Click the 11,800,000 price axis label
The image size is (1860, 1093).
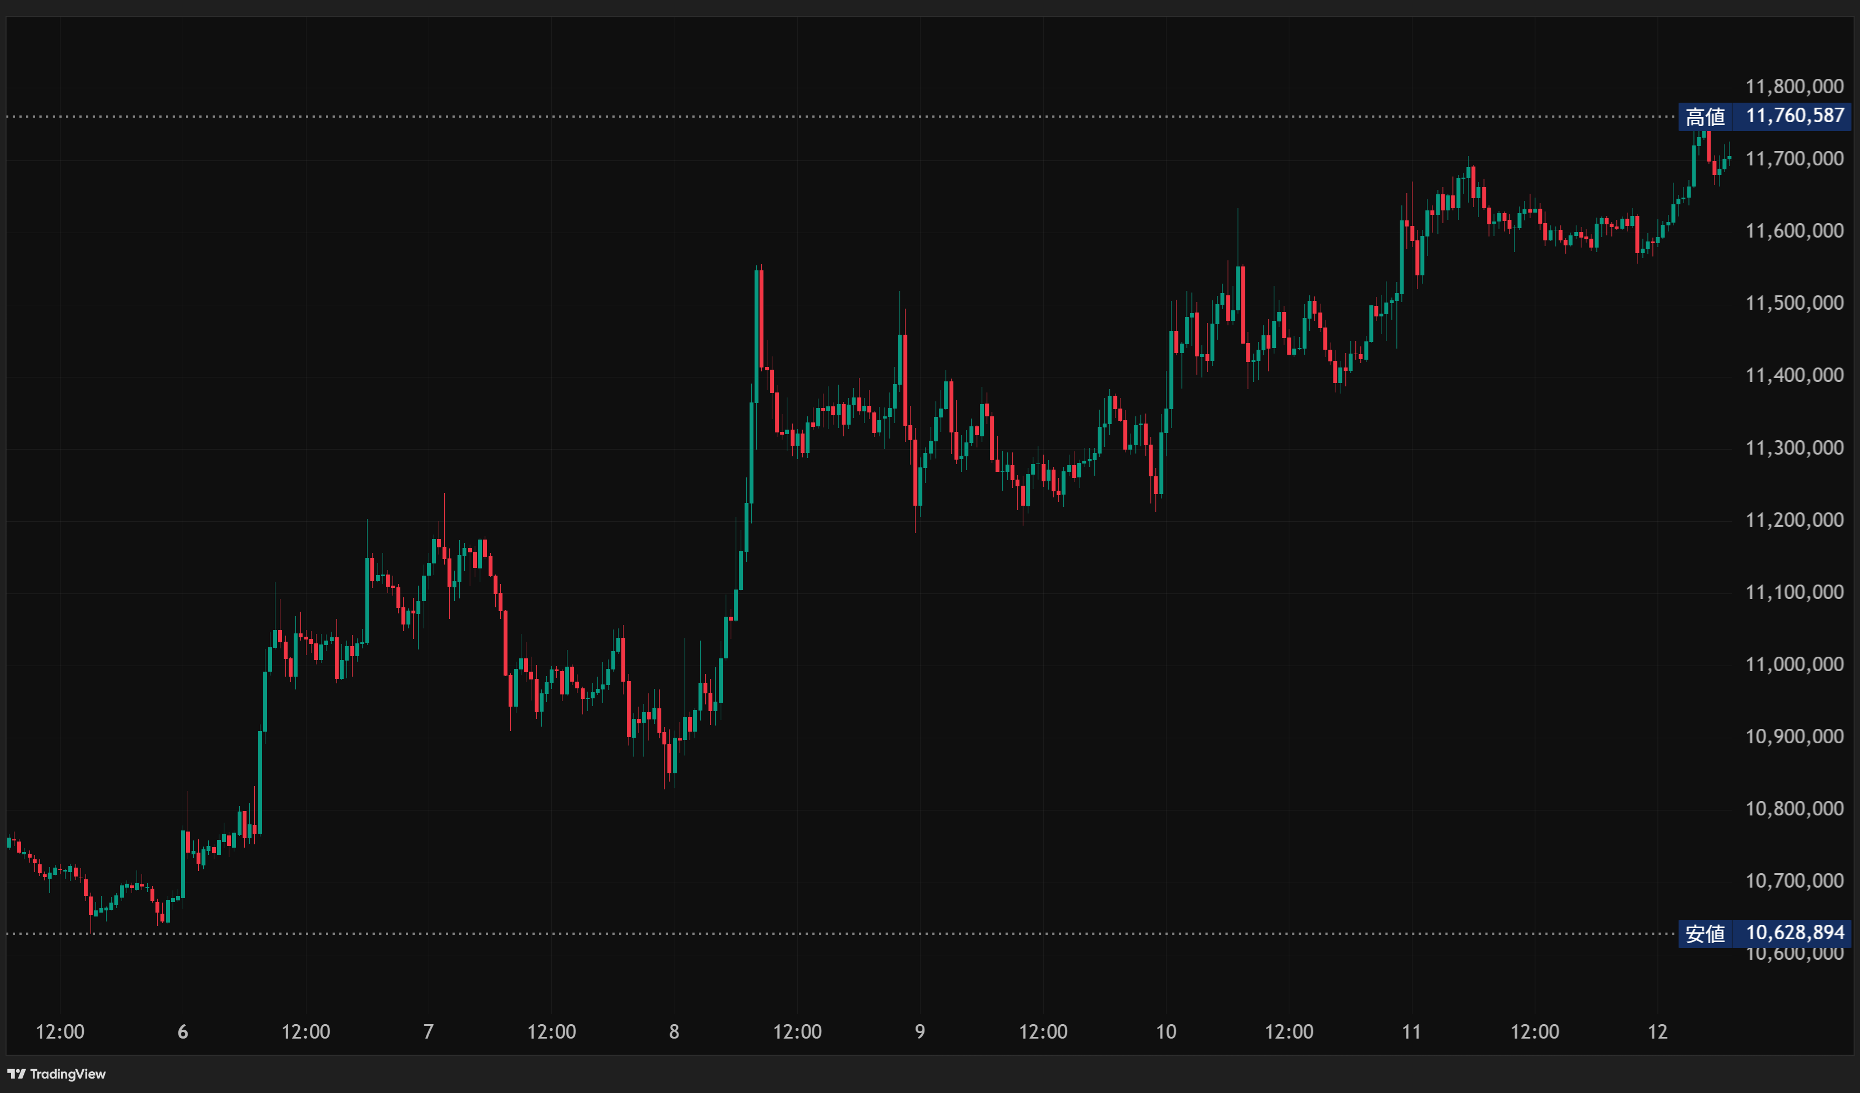coord(1794,87)
